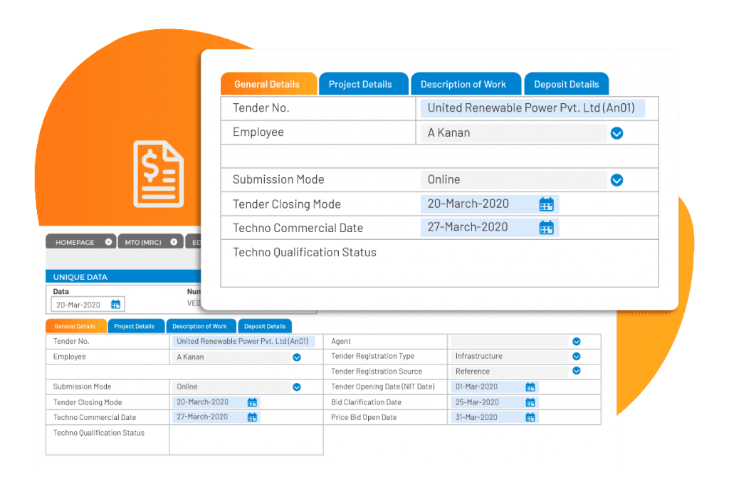Open the Bid Clarification Date calendar picker

pos(529,402)
